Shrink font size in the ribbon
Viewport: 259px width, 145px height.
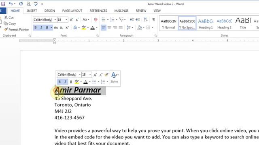pos(77,20)
